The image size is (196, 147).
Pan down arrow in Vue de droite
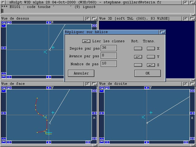point(147,142)
